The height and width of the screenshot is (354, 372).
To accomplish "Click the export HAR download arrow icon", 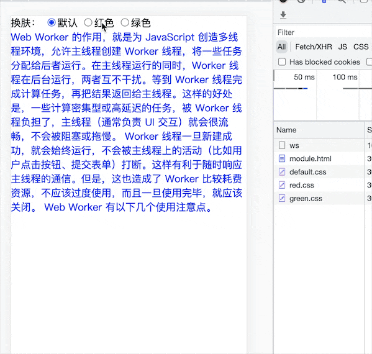I will [283, 15].
